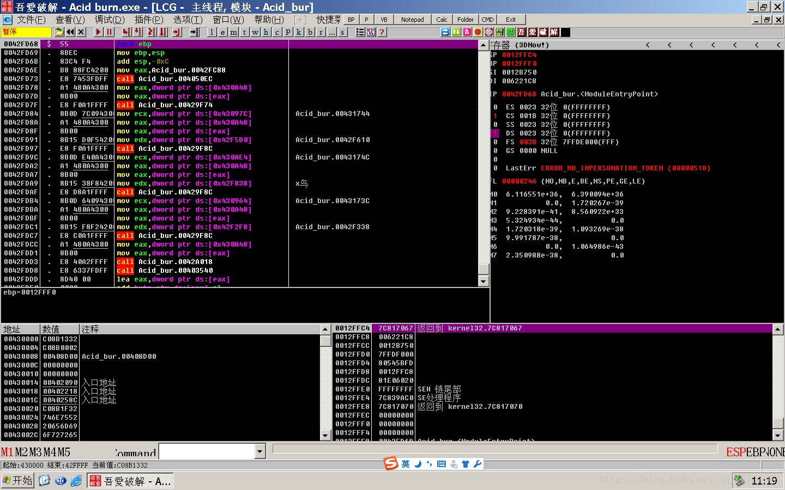The image size is (785, 490).
Task: Click the ESP label in command bar
Action: pyautogui.click(x=736, y=452)
